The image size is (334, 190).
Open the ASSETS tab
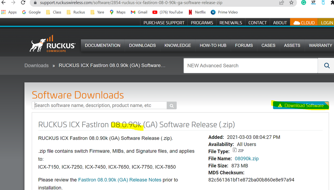tap(292, 45)
